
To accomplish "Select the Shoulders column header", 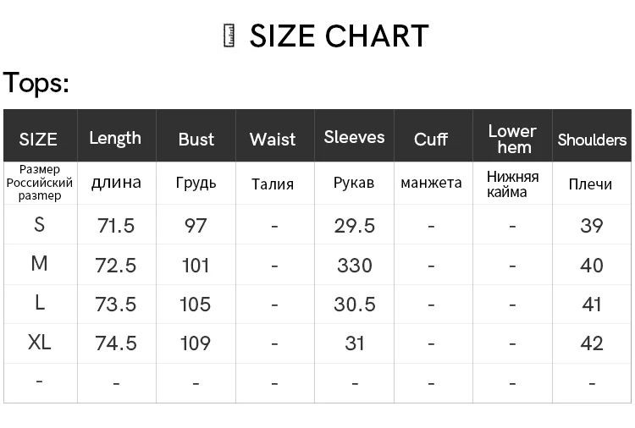I will [592, 140].
